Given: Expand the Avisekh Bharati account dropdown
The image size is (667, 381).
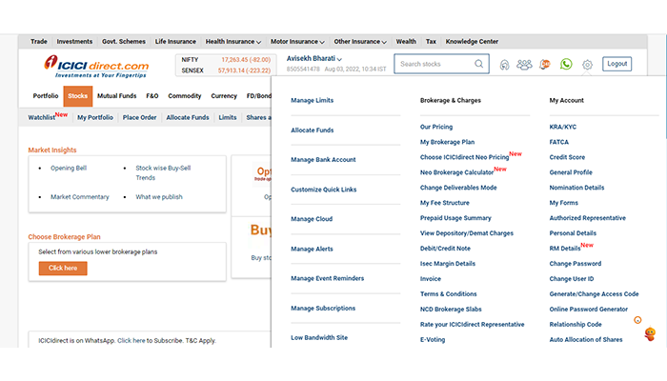Looking at the screenshot, I should click(x=314, y=59).
